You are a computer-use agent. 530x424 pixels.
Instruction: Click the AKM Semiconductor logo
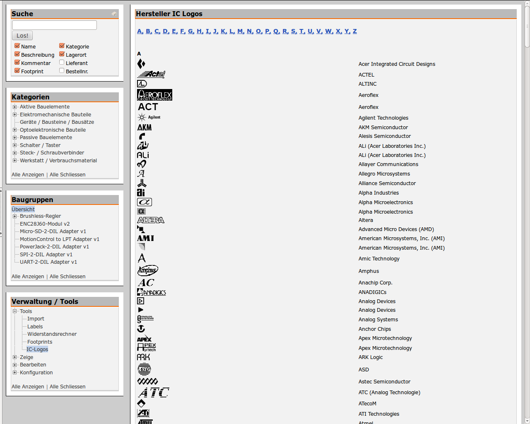pos(145,127)
